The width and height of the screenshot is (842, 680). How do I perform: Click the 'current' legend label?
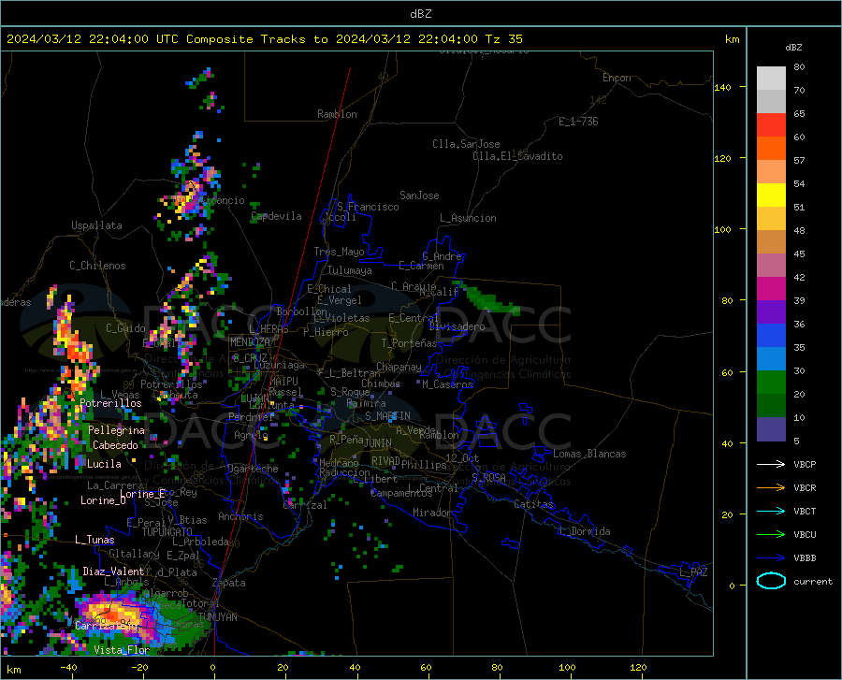pyautogui.click(x=813, y=581)
